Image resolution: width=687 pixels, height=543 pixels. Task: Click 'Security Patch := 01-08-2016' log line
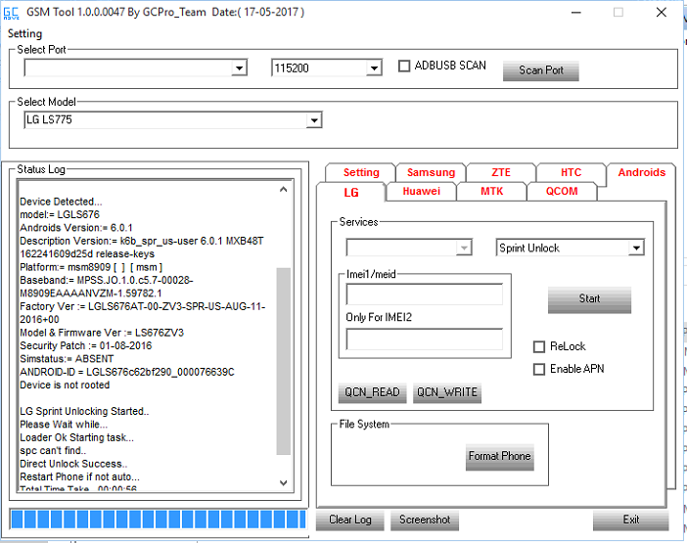[86, 345]
